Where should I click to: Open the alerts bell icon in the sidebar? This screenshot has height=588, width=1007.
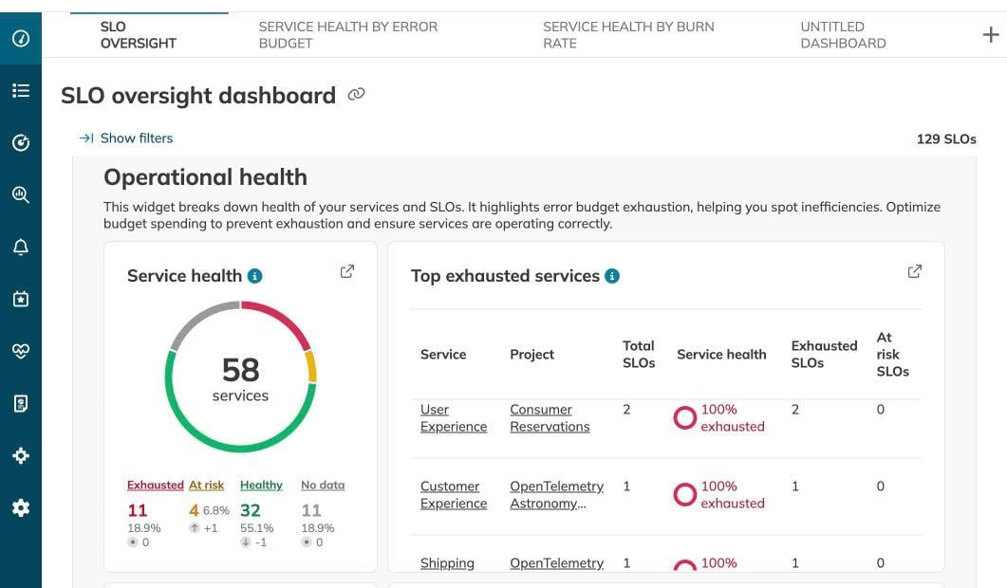click(x=21, y=248)
